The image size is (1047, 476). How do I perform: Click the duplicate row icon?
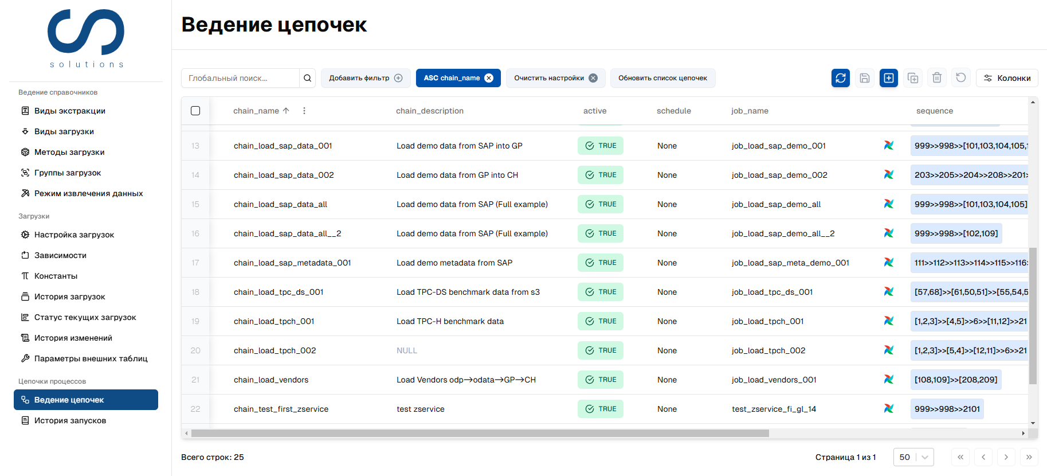click(x=912, y=78)
